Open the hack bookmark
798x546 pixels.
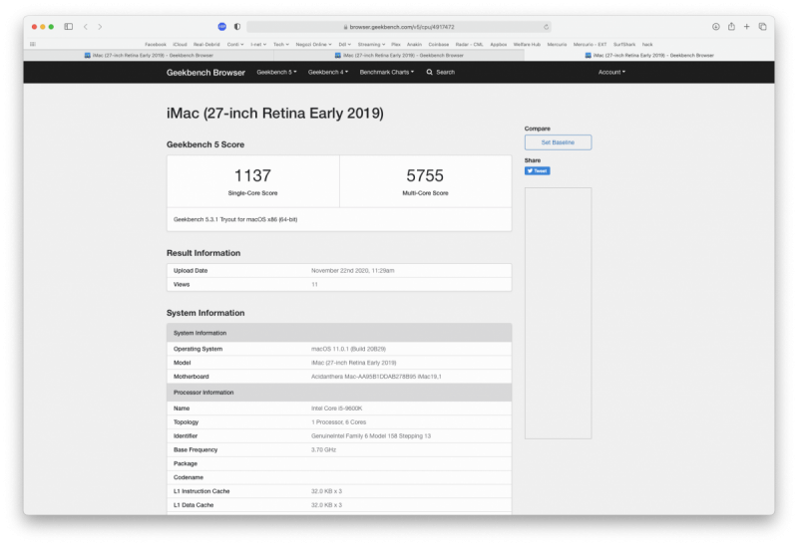[x=647, y=44]
